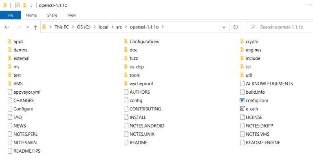Viewport: 313px width, 165px height.
Task: Open the apps folder icon
Action: click(10, 42)
